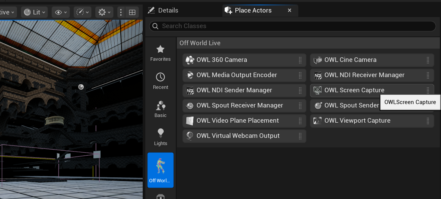Viewport: 441px width, 199px height.
Task: Select the OWL Cine Camera label
Action: point(350,60)
